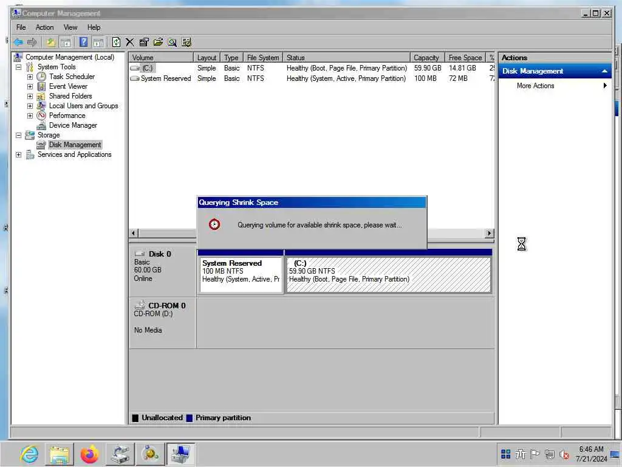Select Computer Management (Local) root node
This screenshot has width=622, height=467.
(70, 57)
